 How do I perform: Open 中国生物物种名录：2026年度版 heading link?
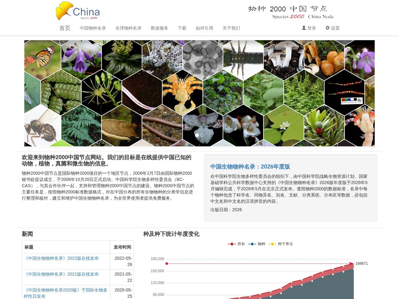pos(250,167)
